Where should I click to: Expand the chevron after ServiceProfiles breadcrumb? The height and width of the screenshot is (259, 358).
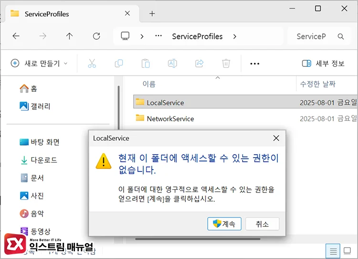click(x=235, y=36)
